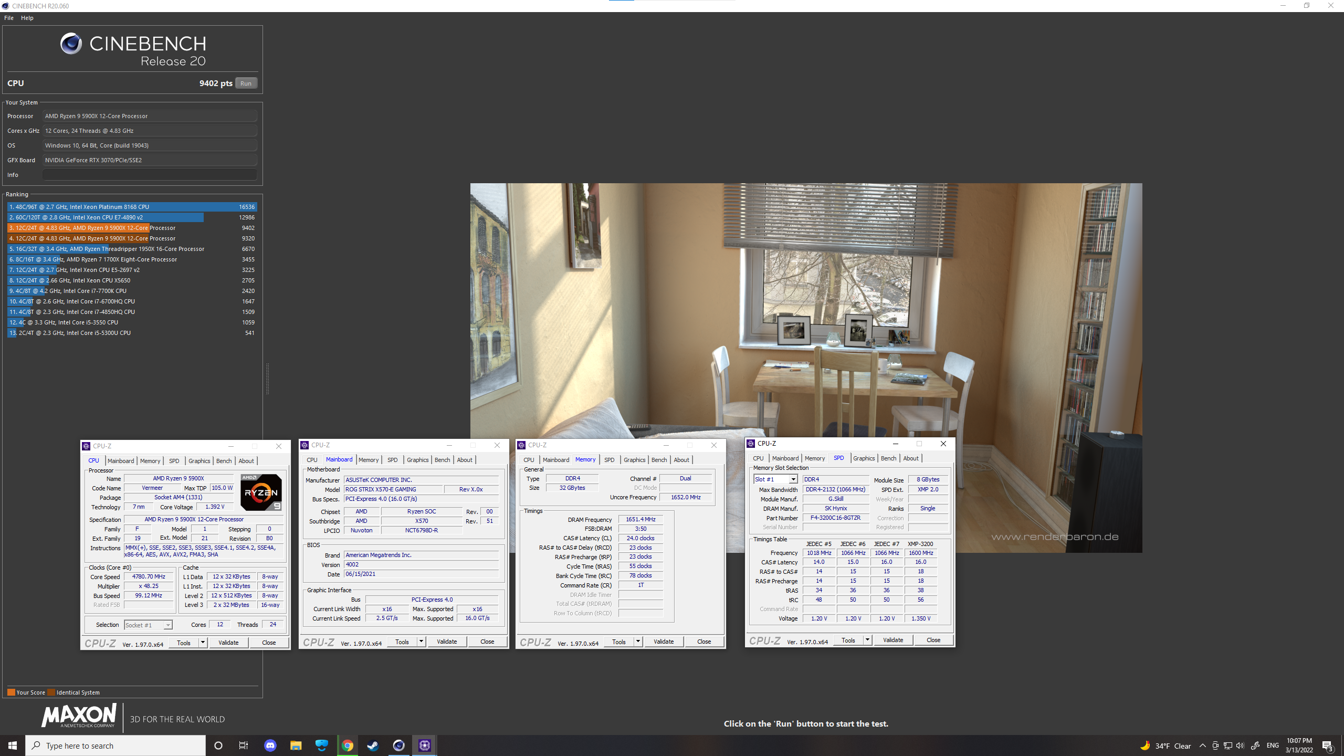
Task: Click the Run button next to 9402 pts
Action: (x=246, y=83)
